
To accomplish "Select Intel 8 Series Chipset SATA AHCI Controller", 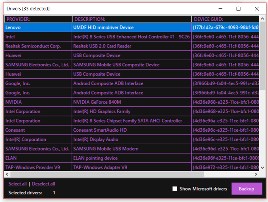I will [x=131, y=121].
